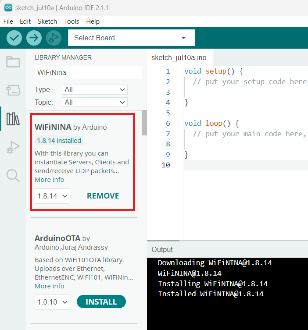The height and width of the screenshot is (330, 308).
Task: Click line number 10 in the editor
Action: point(166,165)
